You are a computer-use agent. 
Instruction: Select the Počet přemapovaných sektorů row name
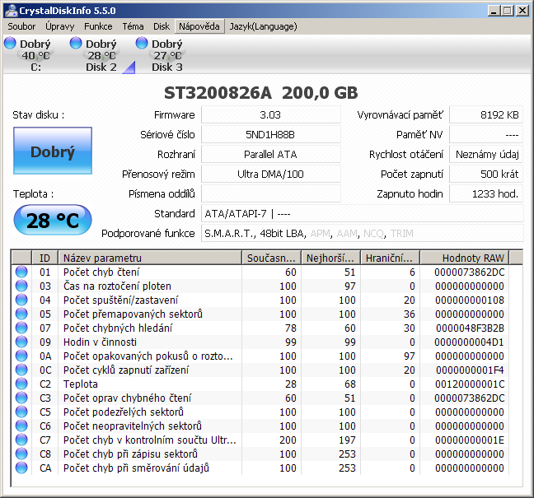[133, 314]
